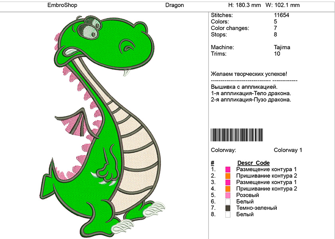Click the pink swatch for color row 1

click(228, 170)
